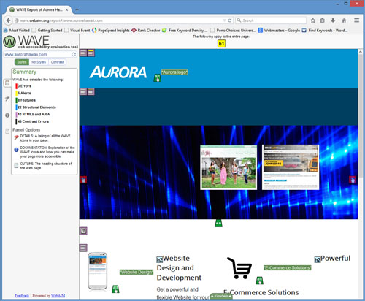This screenshot has width=365, height=301.
Task: Open Firefox hamburger menu
Action: tap(356, 20)
